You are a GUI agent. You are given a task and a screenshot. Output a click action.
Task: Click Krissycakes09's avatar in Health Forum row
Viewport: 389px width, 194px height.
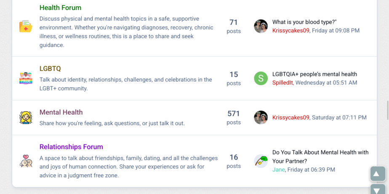[261, 26]
